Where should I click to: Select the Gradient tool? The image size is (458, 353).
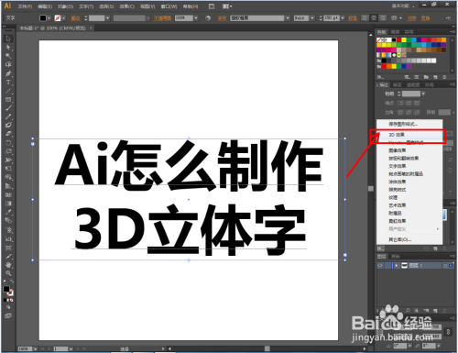coord(8,204)
